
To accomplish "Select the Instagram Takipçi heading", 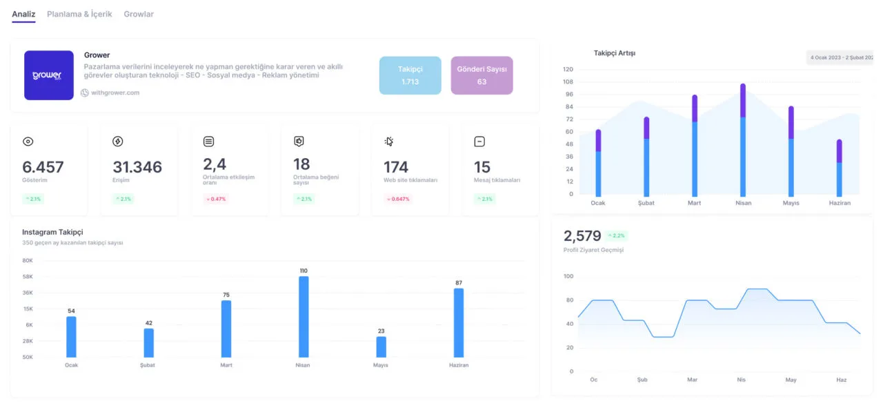I will [52, 232].
